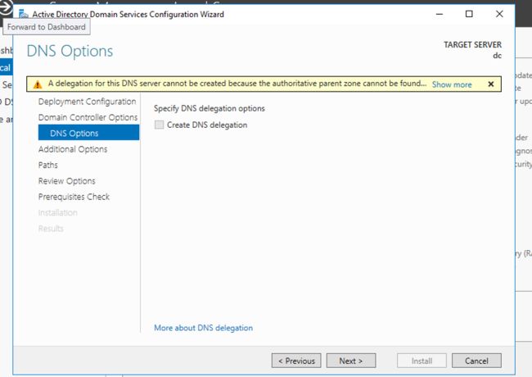This screenshot has width=532, height=377.
Task: Open More about DNS delegation link
Action: coord(203,328)
